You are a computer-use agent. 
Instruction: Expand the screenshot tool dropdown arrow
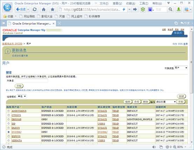[x=190, y=9]
